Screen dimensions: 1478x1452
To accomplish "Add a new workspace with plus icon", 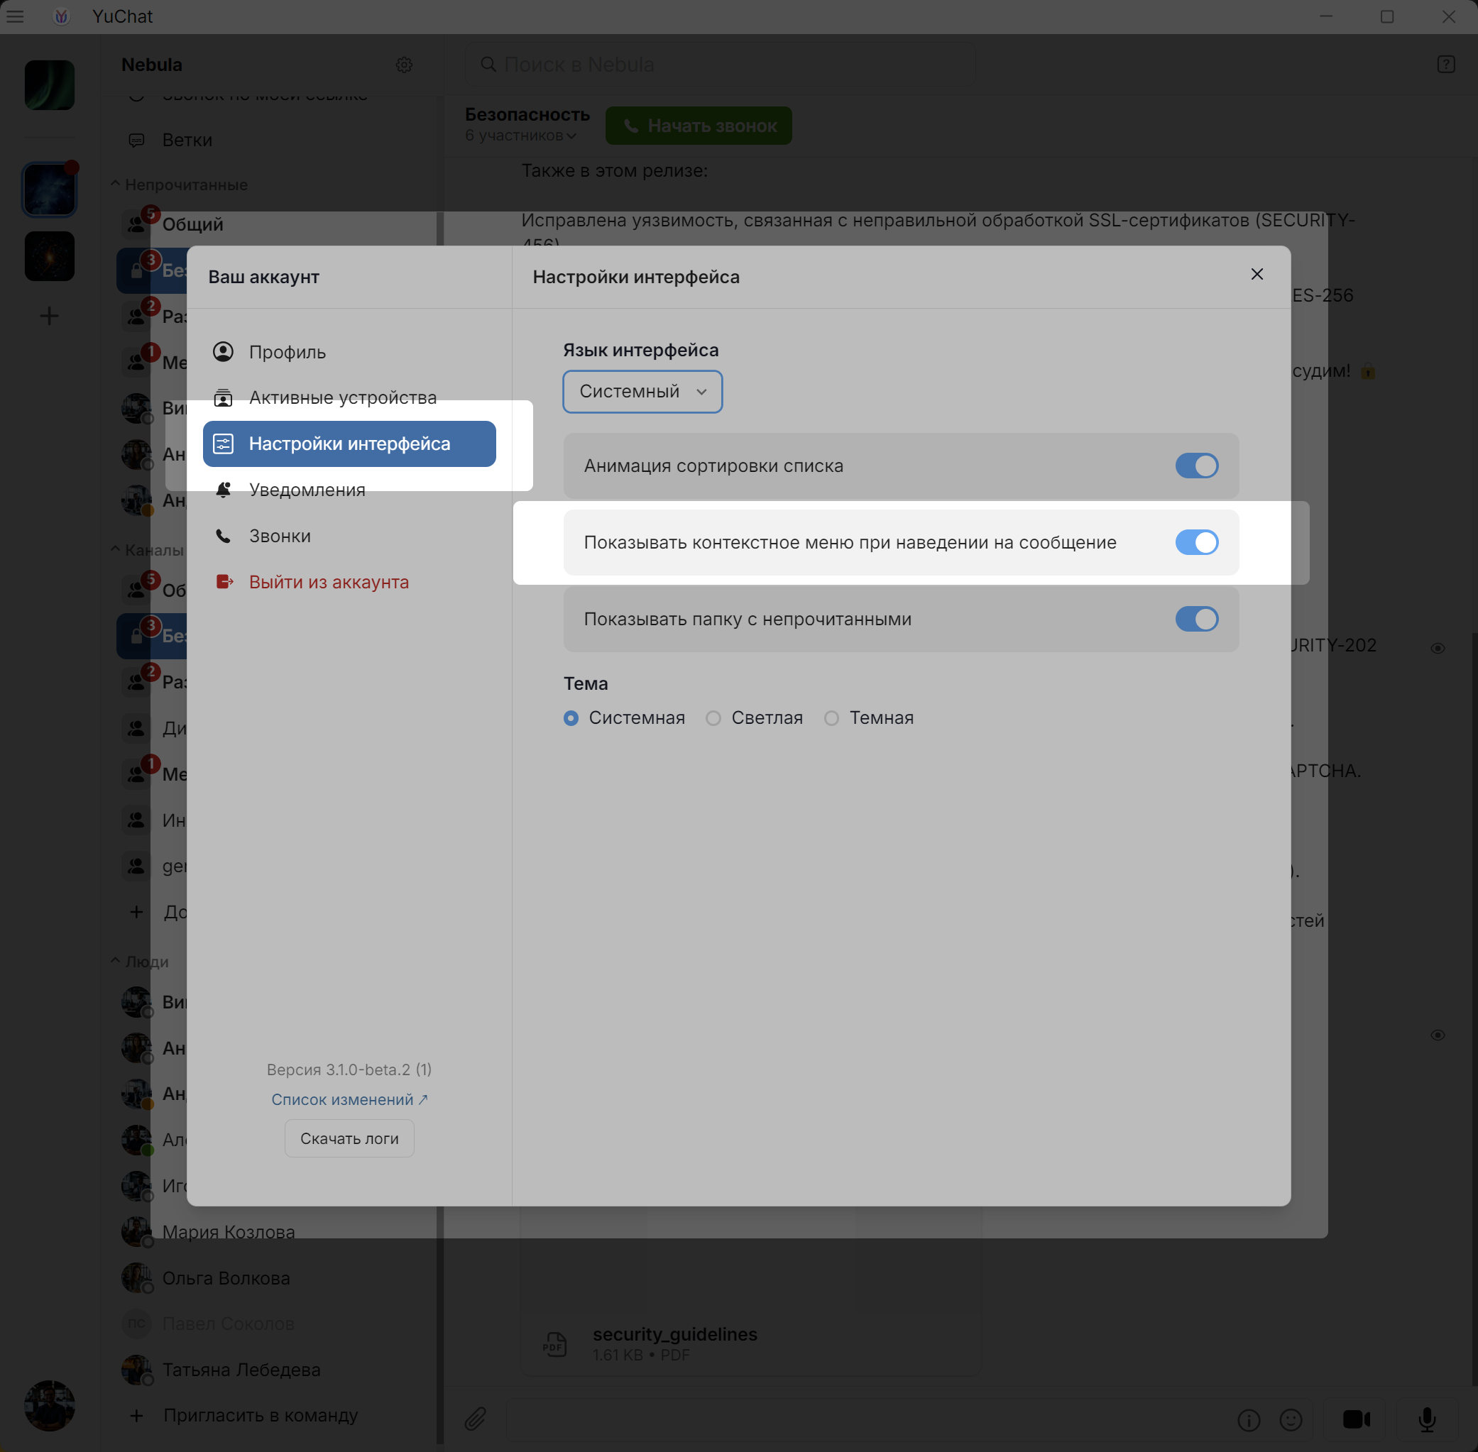I will (50, 316).
